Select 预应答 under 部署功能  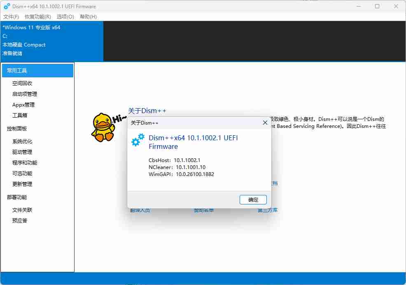click(21, 220)
